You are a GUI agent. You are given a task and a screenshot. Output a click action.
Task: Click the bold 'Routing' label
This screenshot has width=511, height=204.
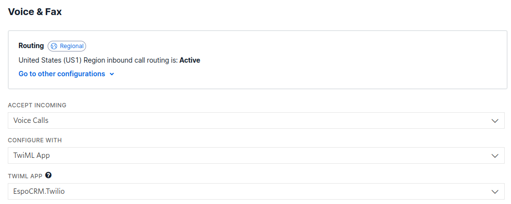click(x=31, y=46)
